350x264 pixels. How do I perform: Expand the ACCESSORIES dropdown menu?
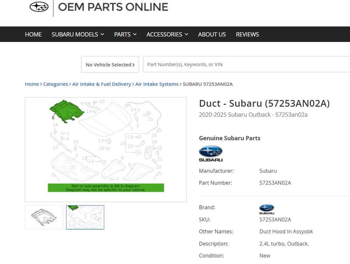167,34
